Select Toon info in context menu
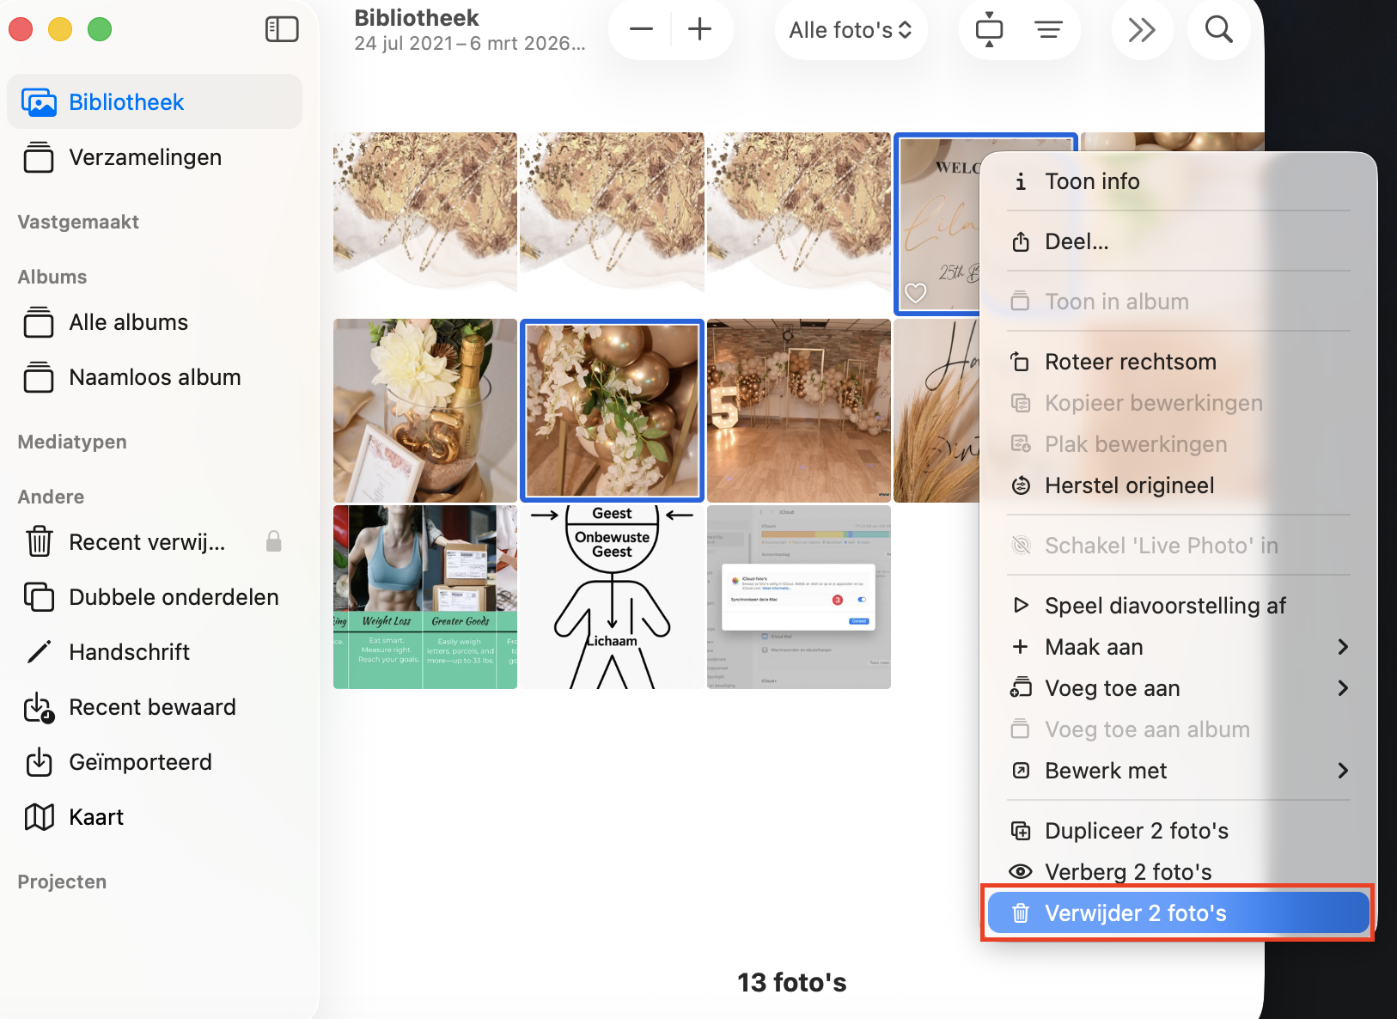 click(x=1091, y=181)
